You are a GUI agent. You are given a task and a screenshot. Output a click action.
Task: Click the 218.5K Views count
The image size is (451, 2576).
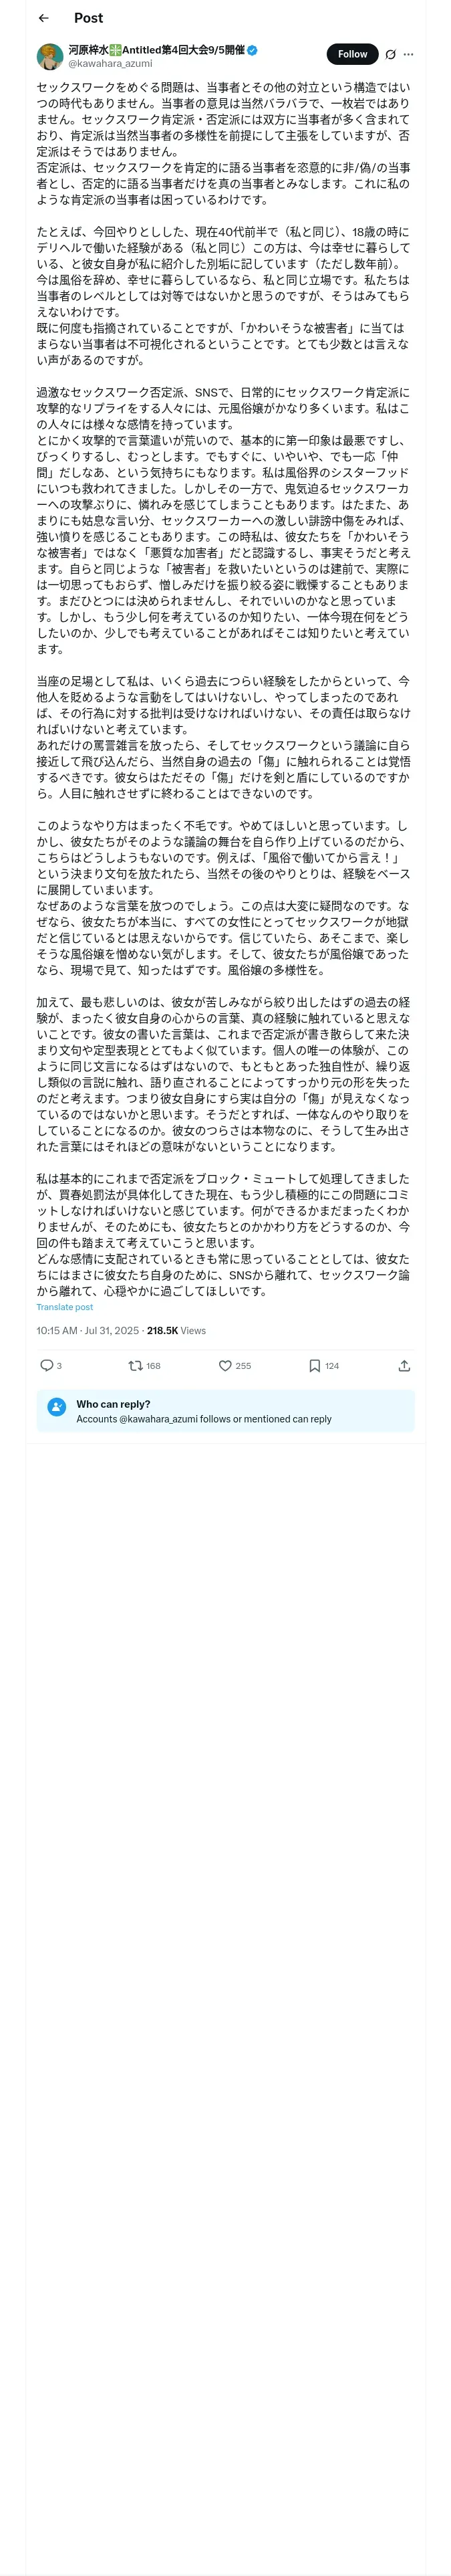click(176, 1330)
